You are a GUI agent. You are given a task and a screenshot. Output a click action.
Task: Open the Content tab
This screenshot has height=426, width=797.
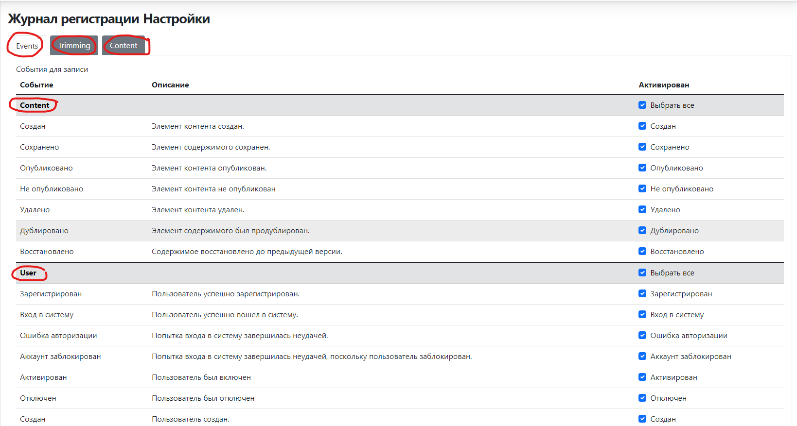[124, 46]
